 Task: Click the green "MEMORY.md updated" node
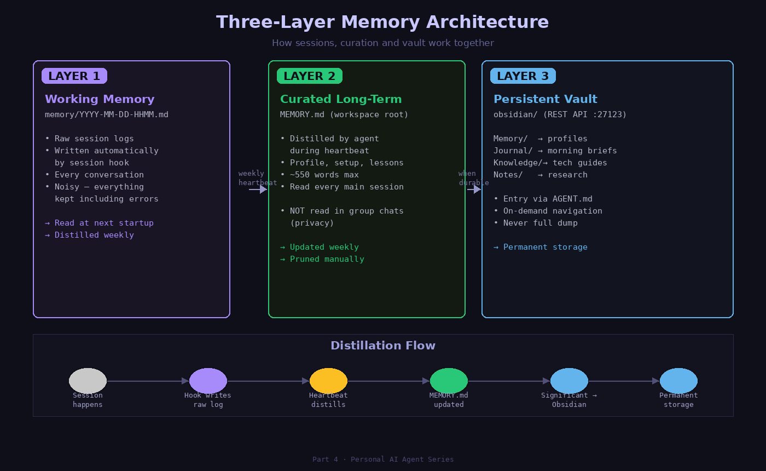(449, 381)
